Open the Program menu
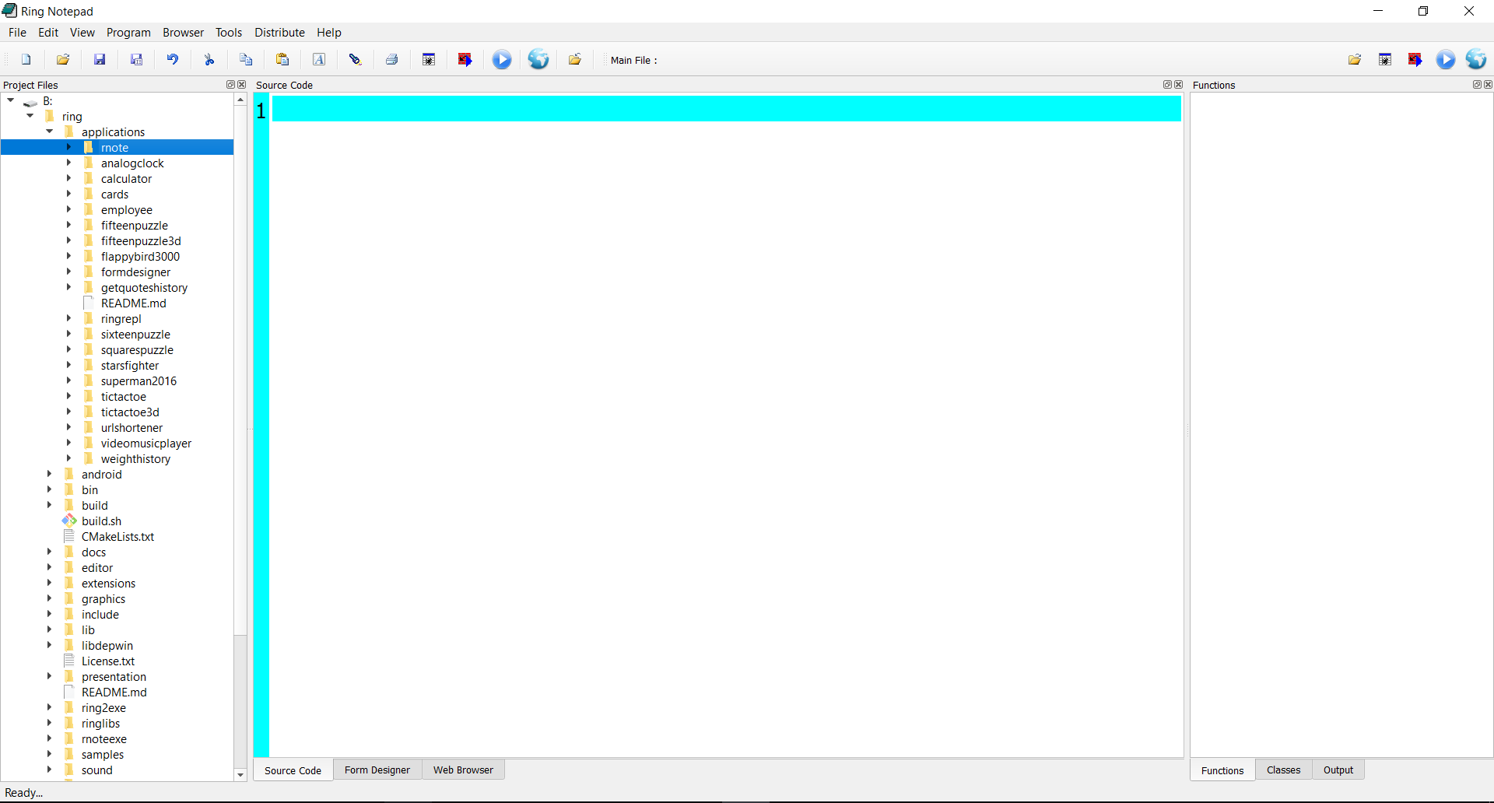This screenshot has width=1494, height=803. click(x=128, y=33)
